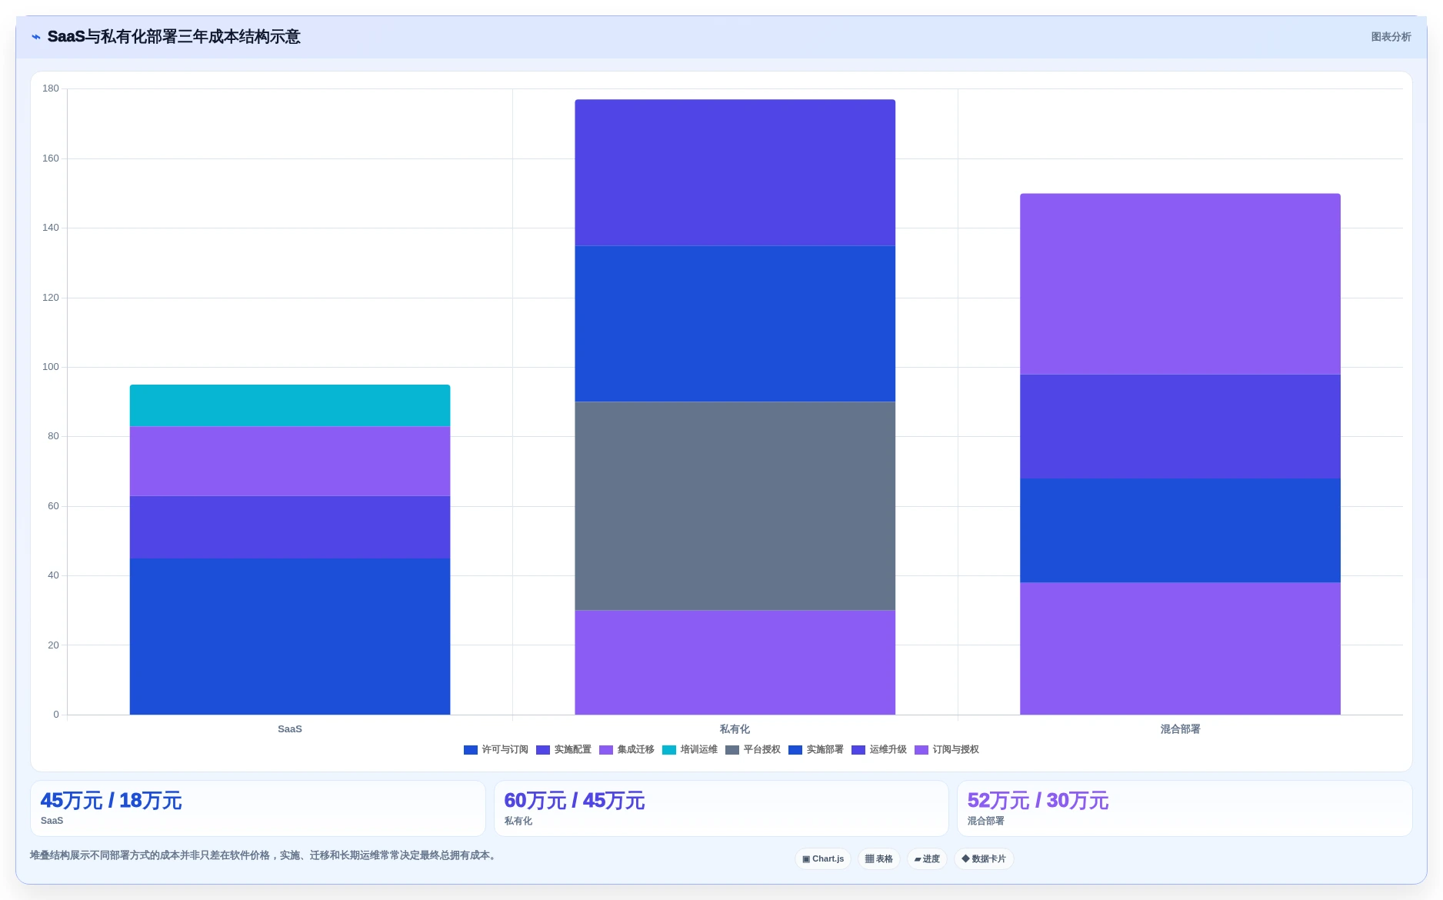Click the 表格 tag chip

click(x=878, y=858)
